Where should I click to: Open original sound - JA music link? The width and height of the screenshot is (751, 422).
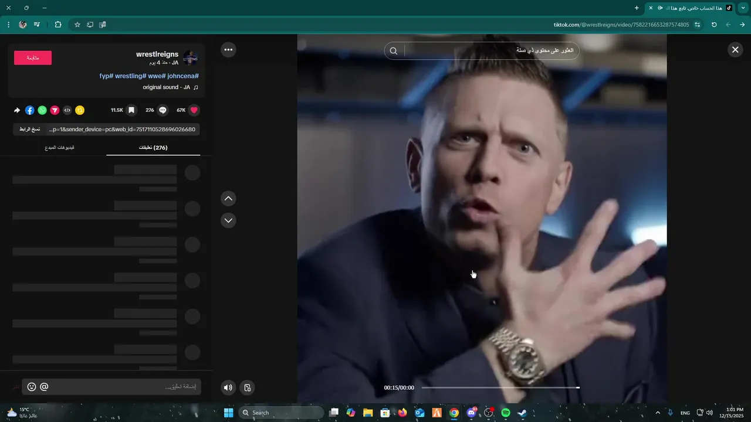coord(171,87)
